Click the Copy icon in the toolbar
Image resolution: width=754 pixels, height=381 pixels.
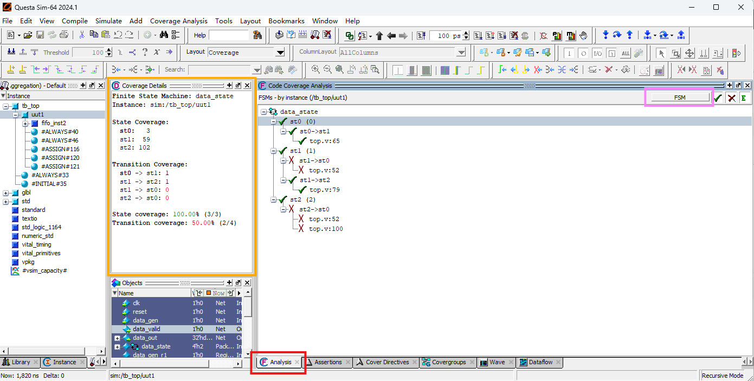[x=94, y=35]
